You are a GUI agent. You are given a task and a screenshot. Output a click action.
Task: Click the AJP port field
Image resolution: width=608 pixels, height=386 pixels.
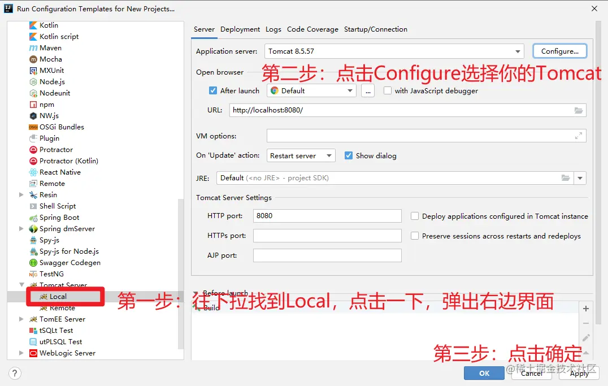tap(327, 255)
